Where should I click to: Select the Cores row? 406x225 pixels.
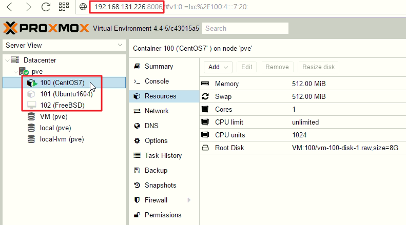[x=303, y=109]
